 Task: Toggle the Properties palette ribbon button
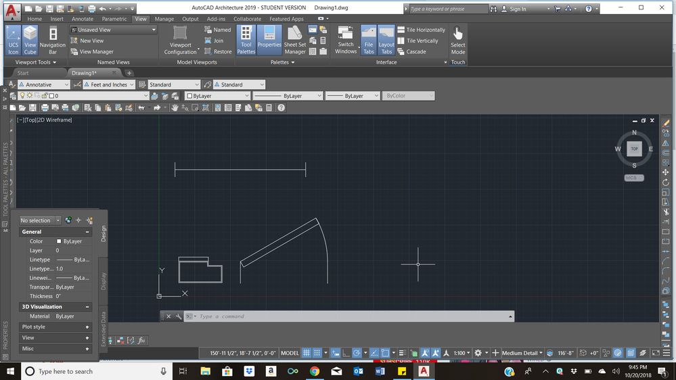(269, 40)
